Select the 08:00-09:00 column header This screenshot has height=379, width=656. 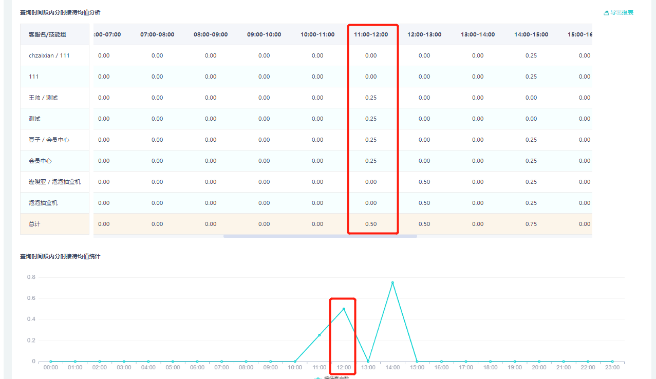pyautogui.click(x=211, y=34)
